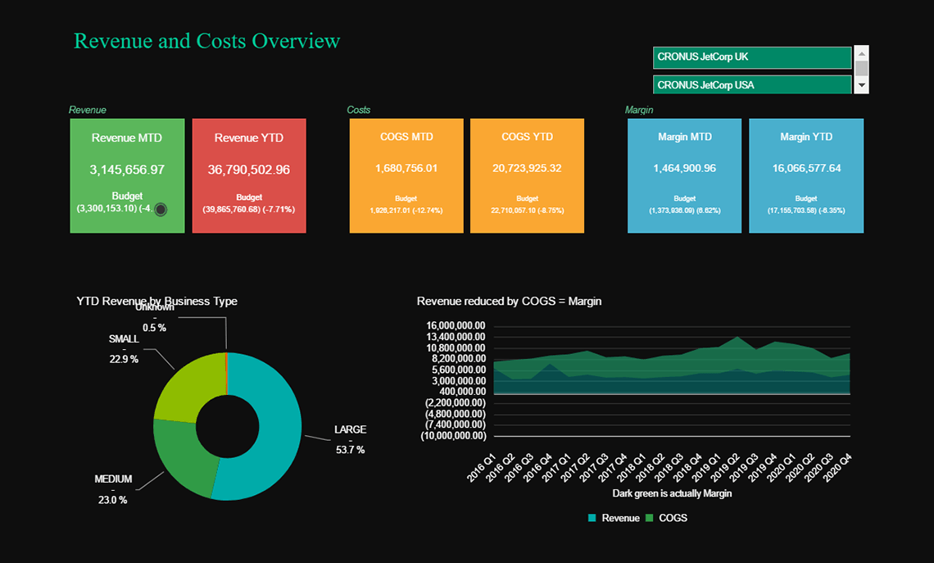This screenshot has height=563, width=934.
Task: Click the SMALL 22.9 % label
Action: click(x=123, y=349)
